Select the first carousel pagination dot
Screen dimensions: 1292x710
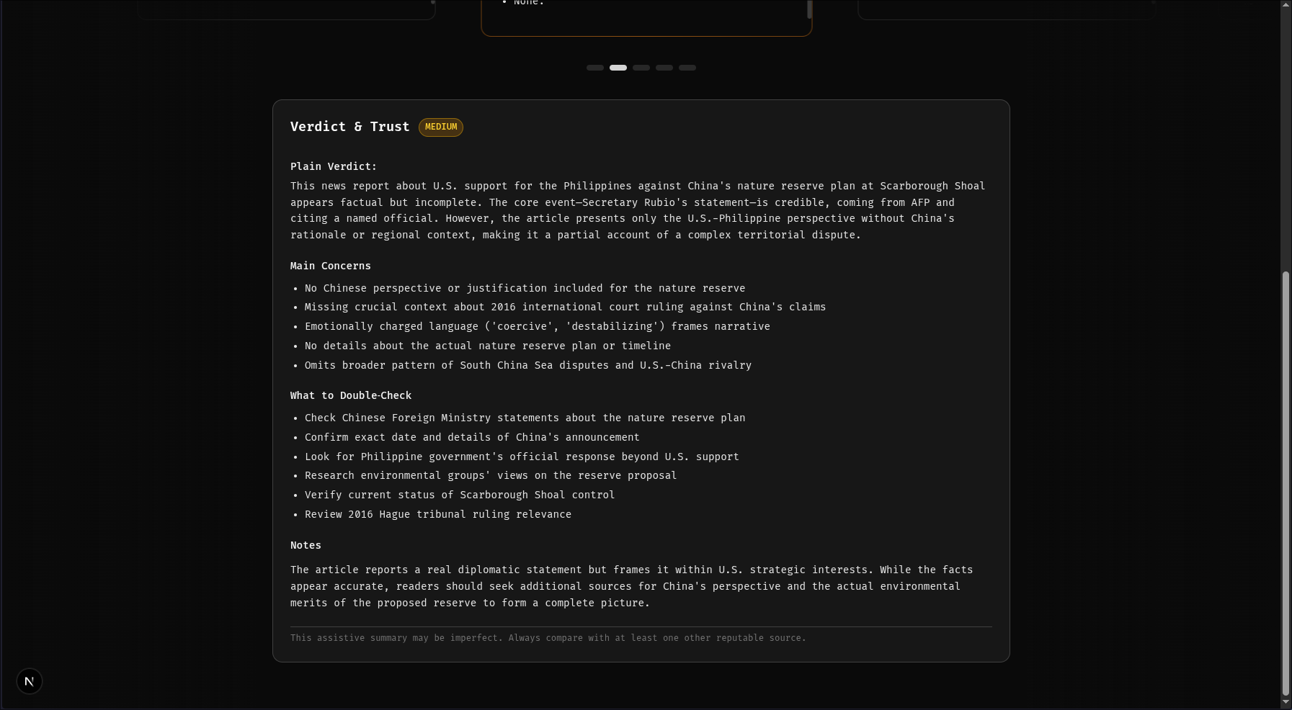[595, 68]
